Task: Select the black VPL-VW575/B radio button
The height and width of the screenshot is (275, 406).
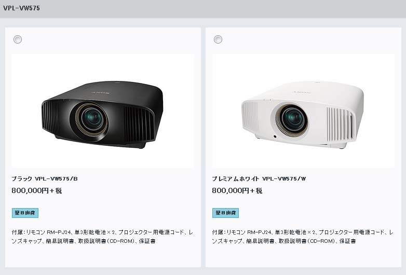Action: 18,39
